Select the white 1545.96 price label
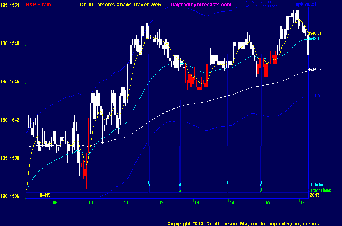The height and width of the screenshot is (226, 342). pos(314,70)
